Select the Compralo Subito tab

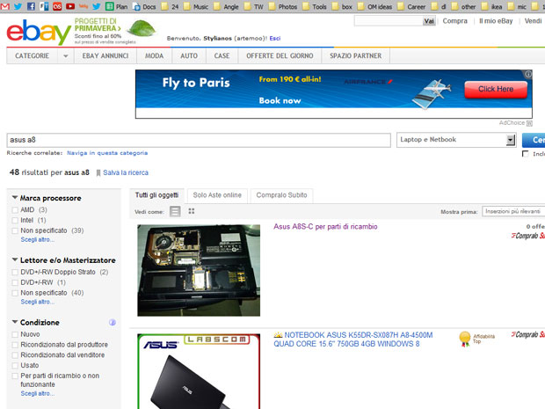[281, 195]
